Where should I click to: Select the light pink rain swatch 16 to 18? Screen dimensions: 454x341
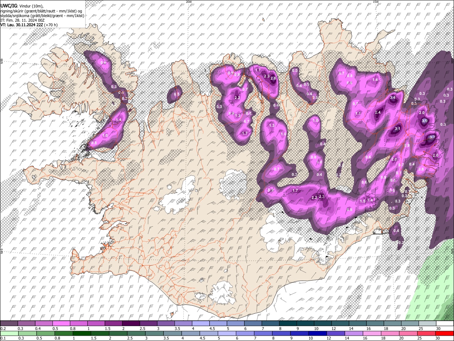(x=372, y=333)
